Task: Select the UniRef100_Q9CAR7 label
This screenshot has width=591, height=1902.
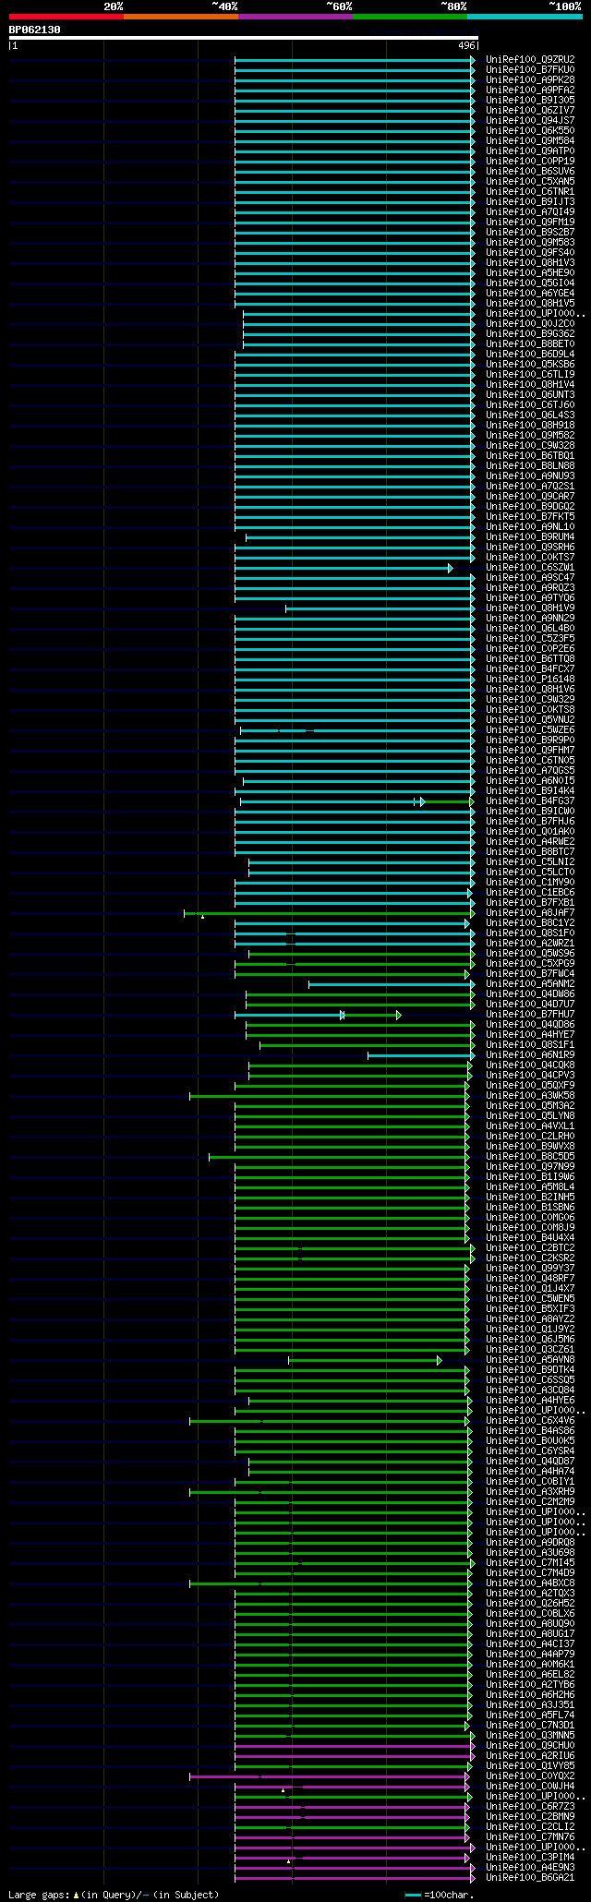Action: 530,496
